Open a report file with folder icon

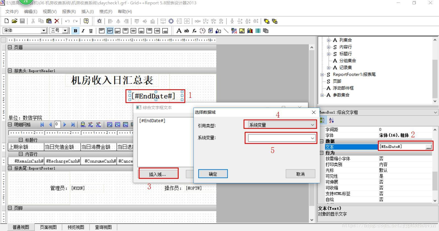(x=14, y=21)
